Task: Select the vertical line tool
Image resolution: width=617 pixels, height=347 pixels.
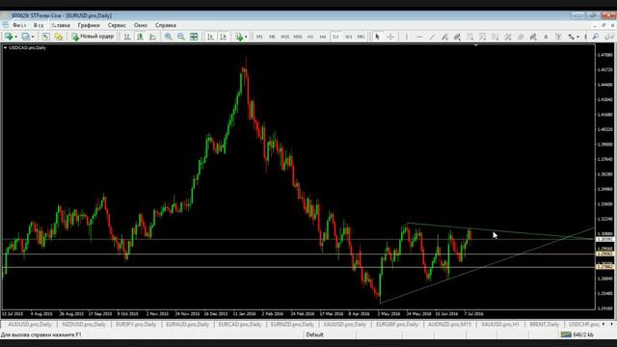Action: pos(407,37)
